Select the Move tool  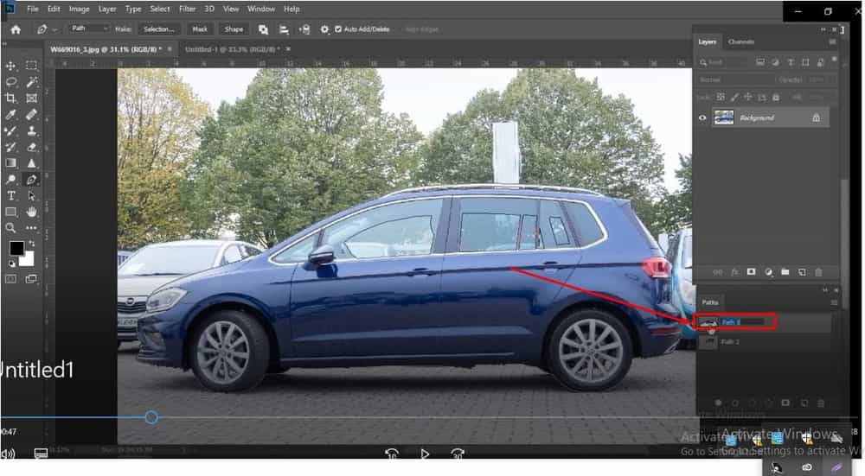click(x=10, y=66)
